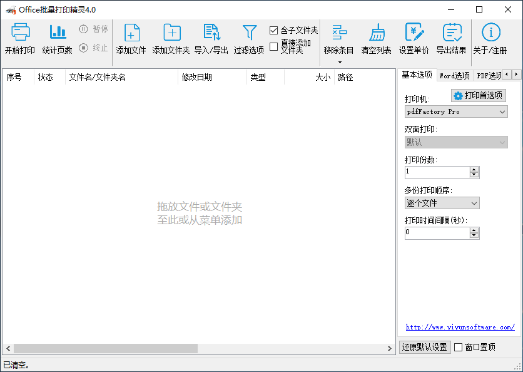Image resolution: width=523 pixels, height=372 pixels.
Task: Enable Window On Top (窗口置顶) checkbox
Action: [459, 348]
